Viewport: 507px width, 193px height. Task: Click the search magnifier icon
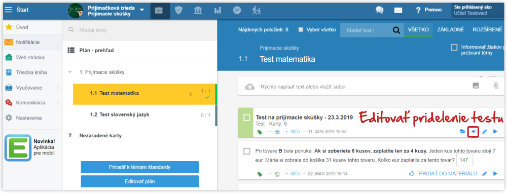(396, 30)
